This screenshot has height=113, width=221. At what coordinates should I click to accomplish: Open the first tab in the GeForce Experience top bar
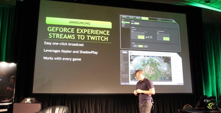tap(124, 17)
